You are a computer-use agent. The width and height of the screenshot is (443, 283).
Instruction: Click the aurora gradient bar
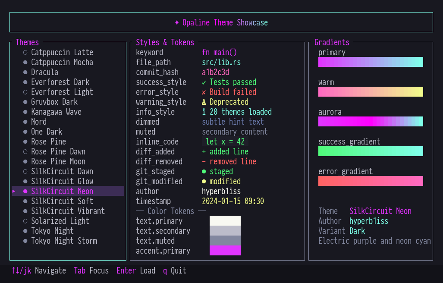pos(371,122)
